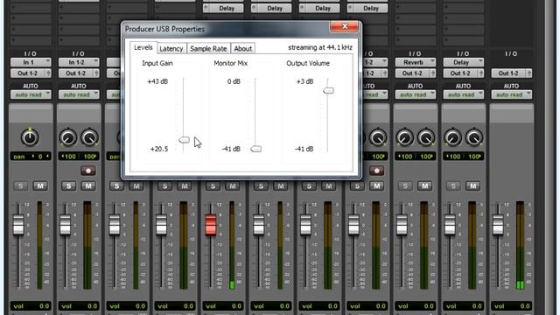Switch to the Levels tab

tap(143, 47)
